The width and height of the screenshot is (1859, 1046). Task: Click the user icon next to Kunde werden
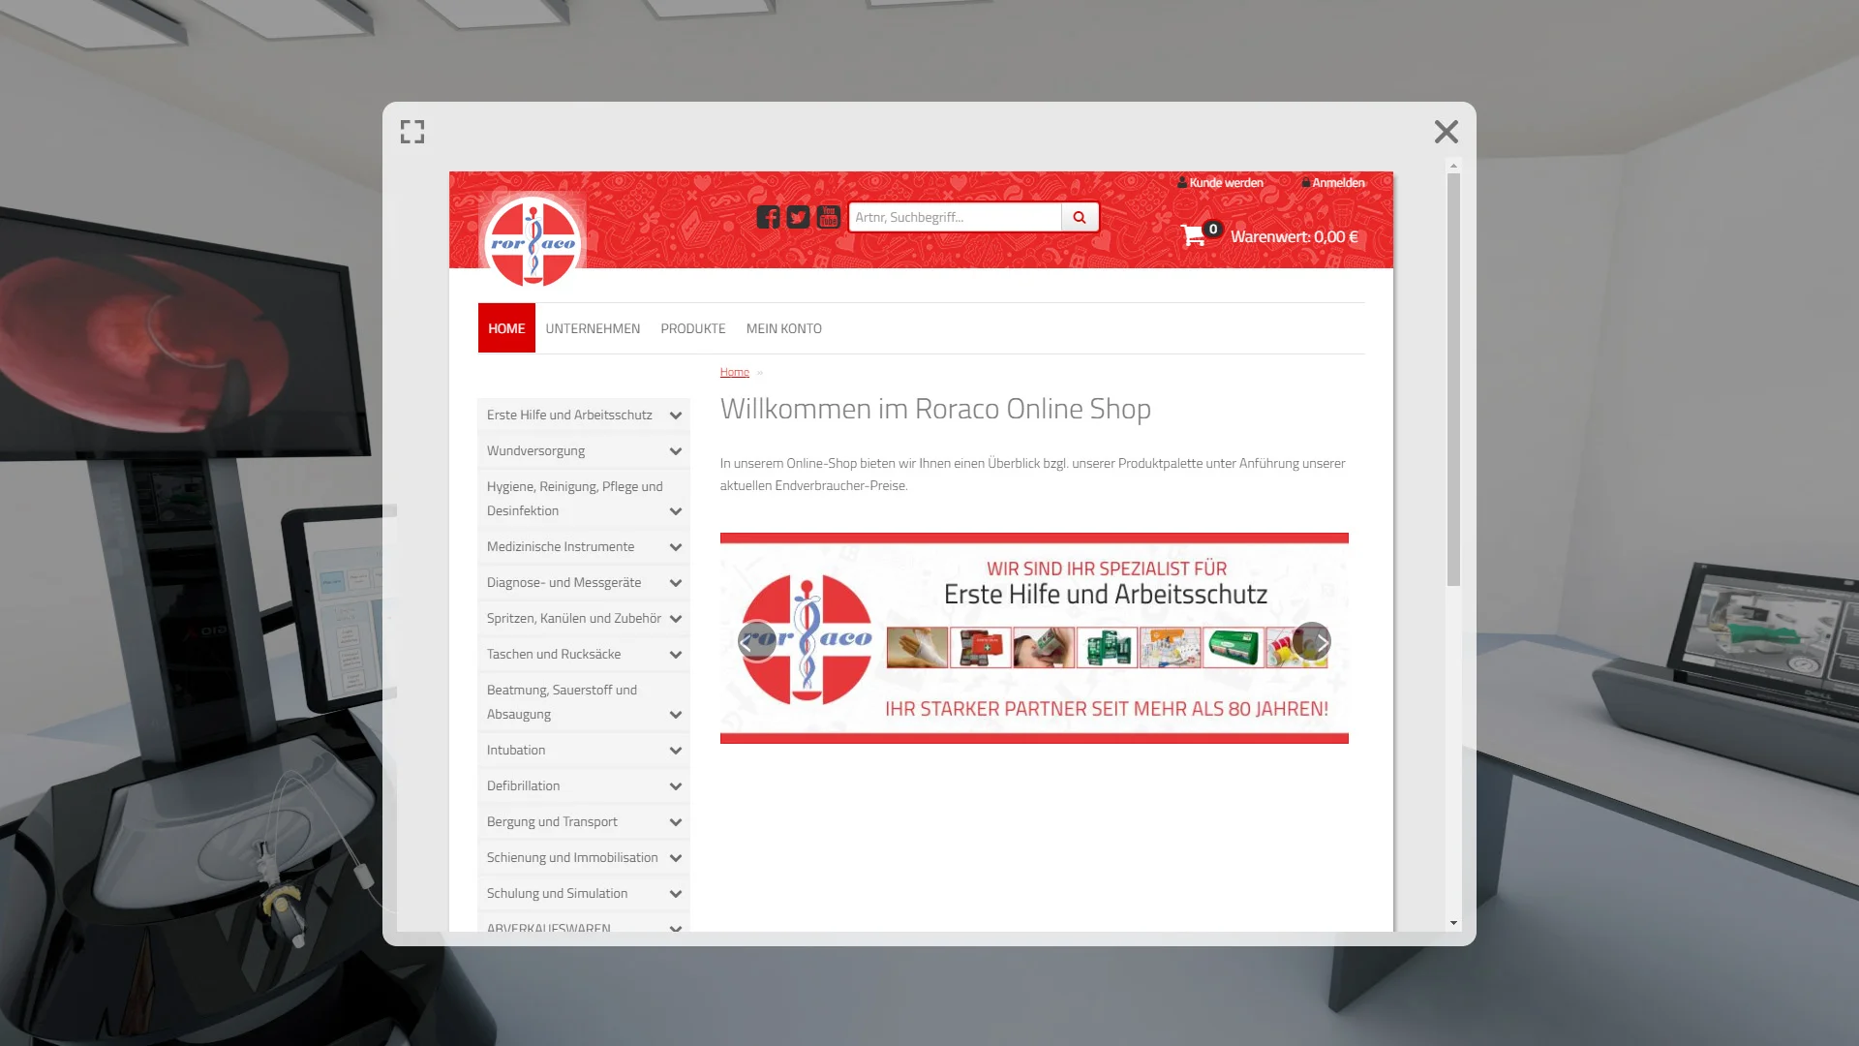(1182, 182)
